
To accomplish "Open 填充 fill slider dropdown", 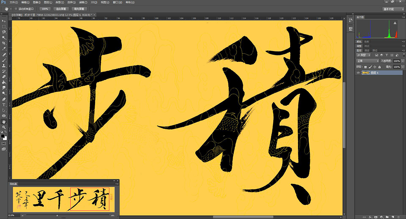I will click(x=403, y=67).
